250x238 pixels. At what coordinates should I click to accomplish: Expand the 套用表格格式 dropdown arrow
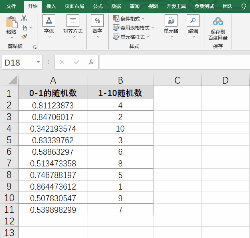[153, 28]
